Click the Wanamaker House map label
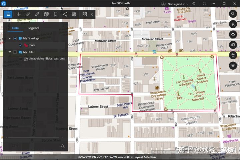This screenshot has width=240, height=160. click(100, 67)
